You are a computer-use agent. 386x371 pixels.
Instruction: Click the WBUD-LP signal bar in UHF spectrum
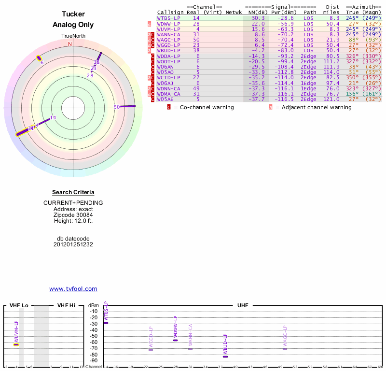pyautogui.click(x=225, y=357)
